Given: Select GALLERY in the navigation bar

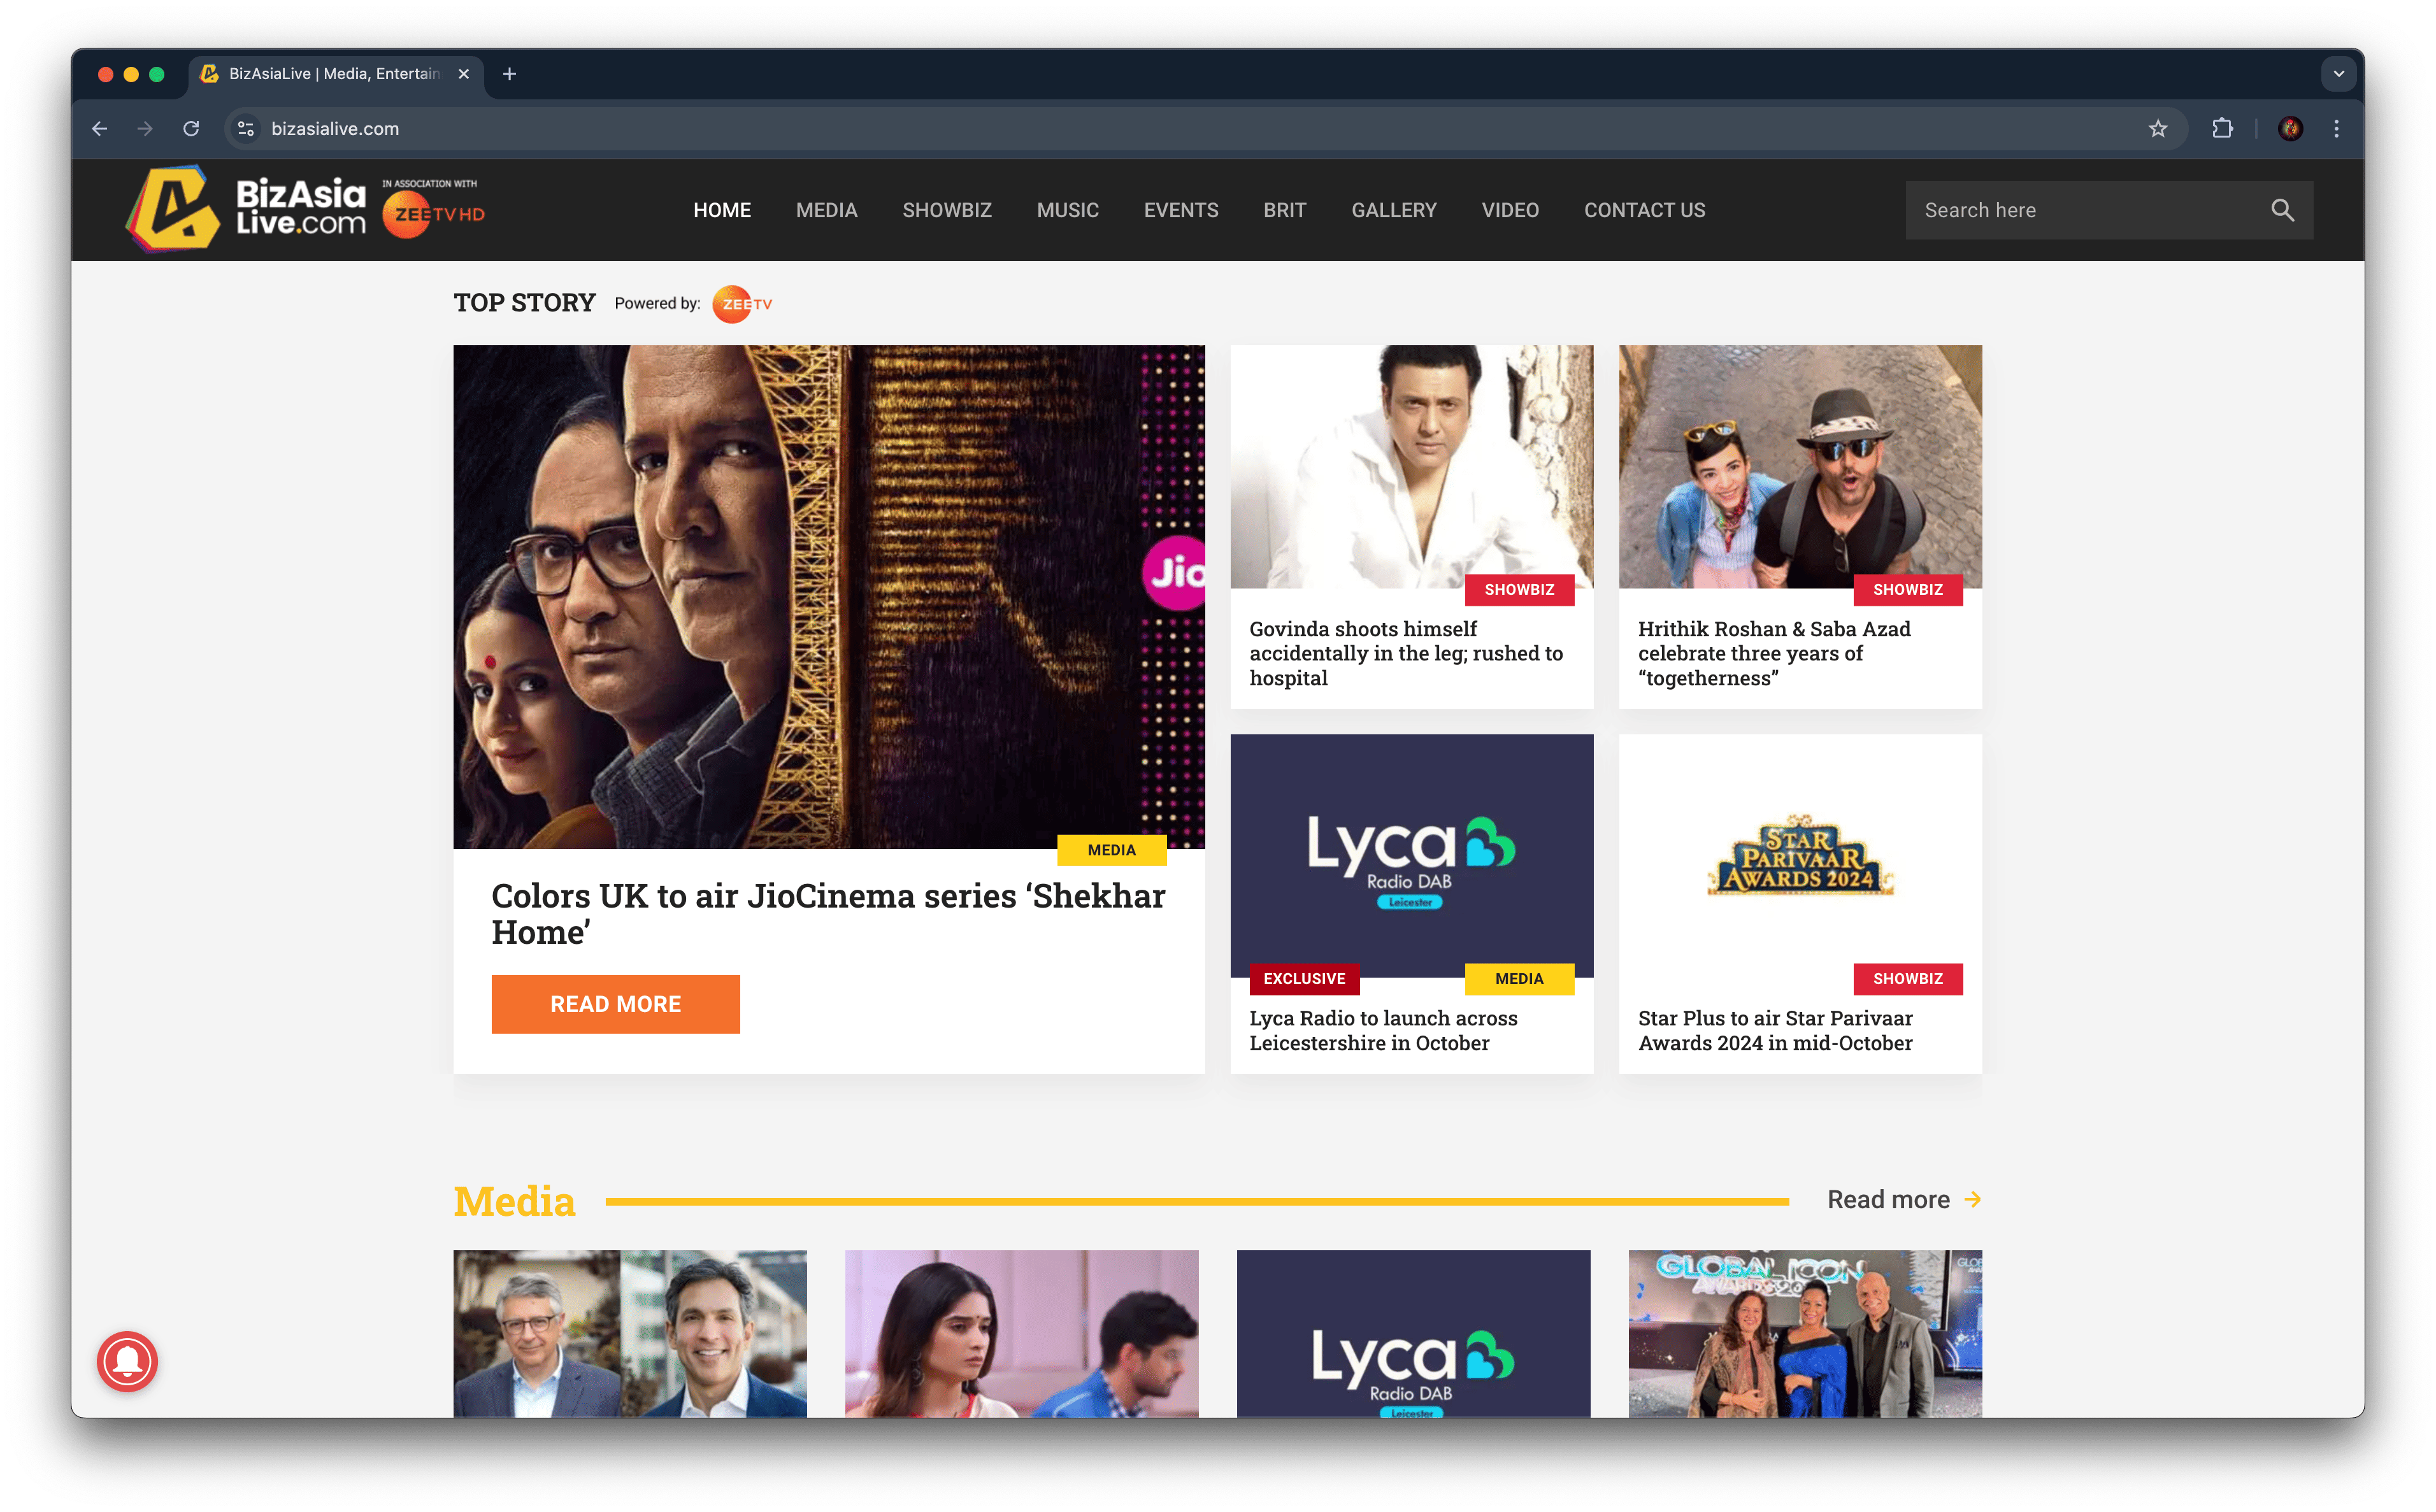Looking at the screenshot, I should [1393, 210].
